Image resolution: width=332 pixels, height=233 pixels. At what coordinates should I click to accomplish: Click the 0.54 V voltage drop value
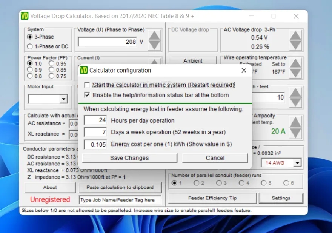[260, 37]
